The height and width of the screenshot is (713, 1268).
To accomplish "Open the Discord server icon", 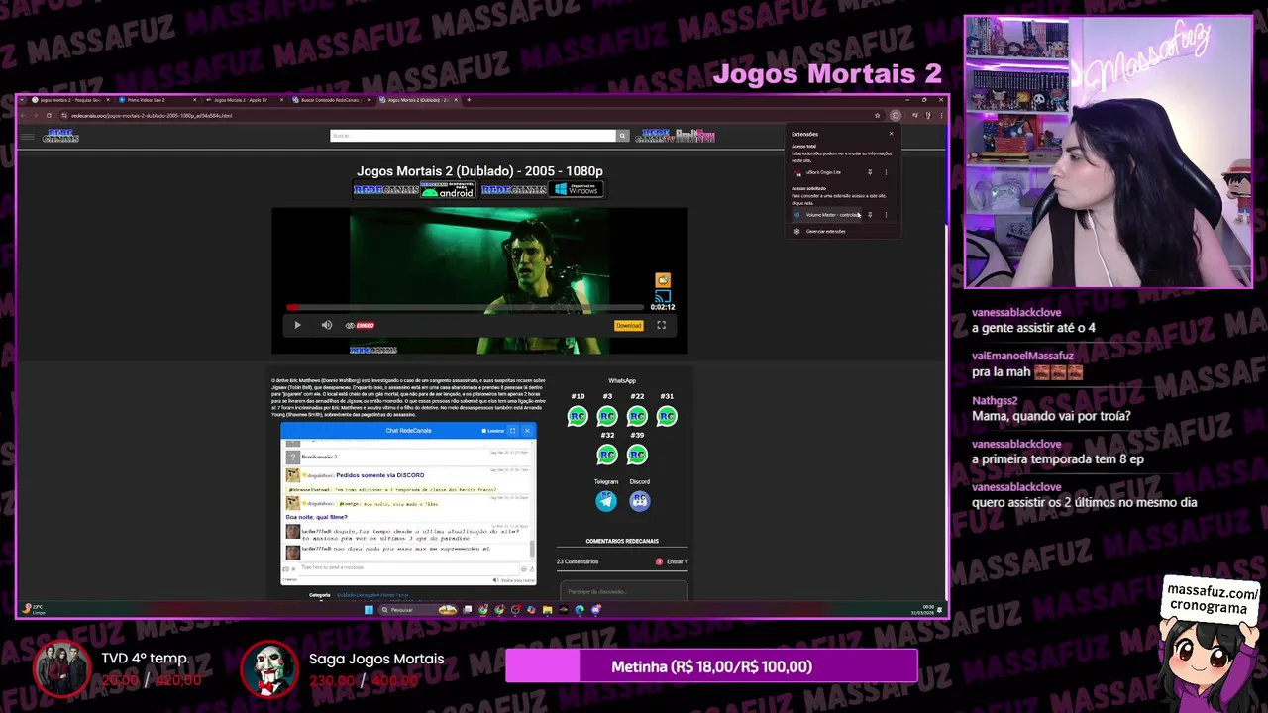I will point(640,501).
